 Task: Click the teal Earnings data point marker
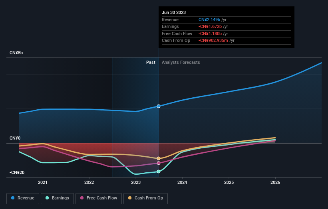coord(159,172)
